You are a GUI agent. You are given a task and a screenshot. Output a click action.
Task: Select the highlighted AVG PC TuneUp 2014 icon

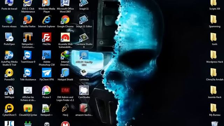click(84, 55)
